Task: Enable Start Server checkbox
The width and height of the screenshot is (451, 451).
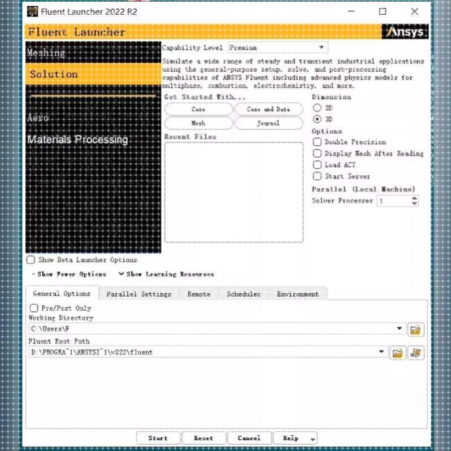Action: click(x=317, y=176)
